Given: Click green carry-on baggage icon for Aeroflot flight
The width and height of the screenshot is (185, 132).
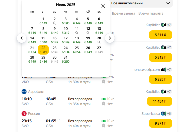Looking at the screenshot, I should [104, 99].
